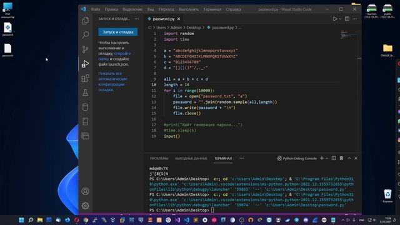This screenshot has width=400, height=225.
Task: Select the teachers network drive icon
Action: pyautogui.click(x=372, y=11)
